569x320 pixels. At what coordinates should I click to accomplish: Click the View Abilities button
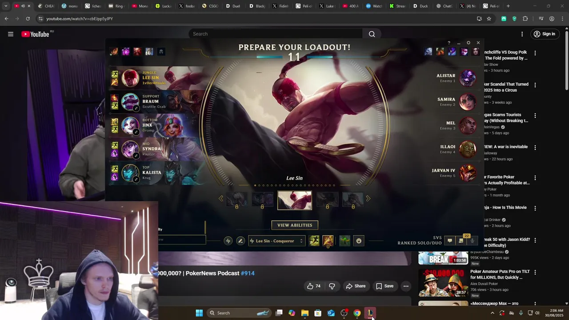[295, 225]
